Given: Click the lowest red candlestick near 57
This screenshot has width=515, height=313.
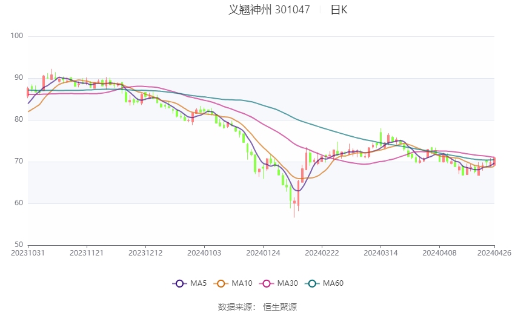Looking at the screenshot, I should click(294, 206).
